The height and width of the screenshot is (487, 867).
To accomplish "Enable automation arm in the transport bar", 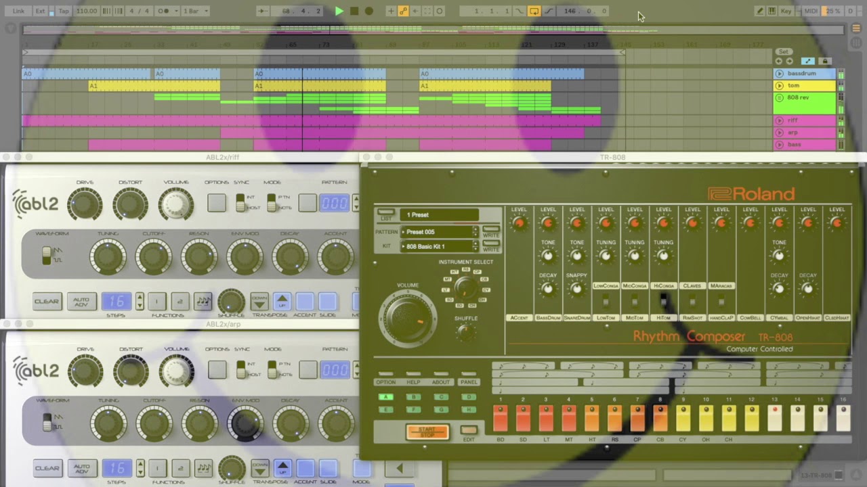I will pos(403,11).
